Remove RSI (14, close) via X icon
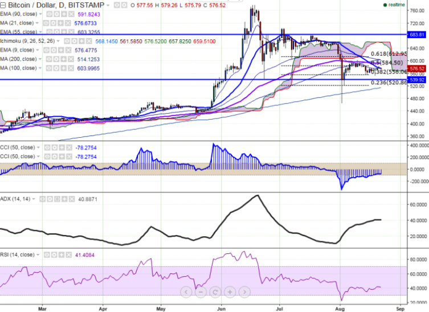Image resolution: width=429 pixels, height=312 pixels. pyautogui.click(x=69, y=255)
